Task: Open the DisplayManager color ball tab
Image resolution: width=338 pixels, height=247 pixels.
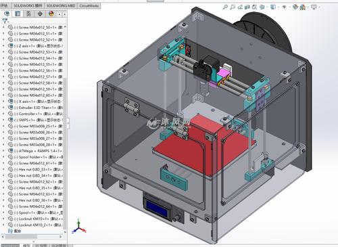Action: click(51, 14)
